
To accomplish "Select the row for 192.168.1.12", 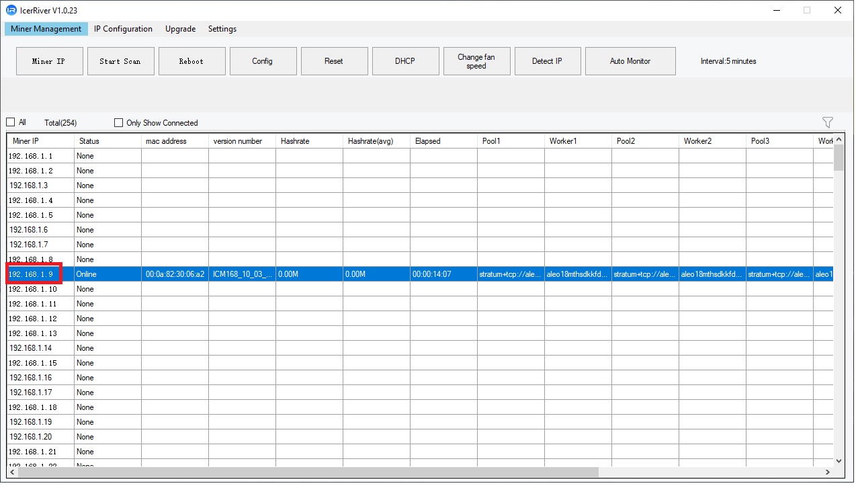I will [421, 319].
